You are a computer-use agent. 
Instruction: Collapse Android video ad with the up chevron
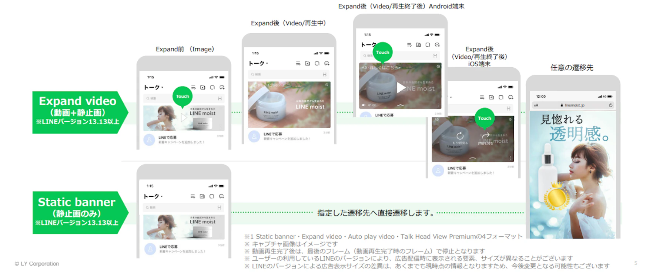pos(401,105)
